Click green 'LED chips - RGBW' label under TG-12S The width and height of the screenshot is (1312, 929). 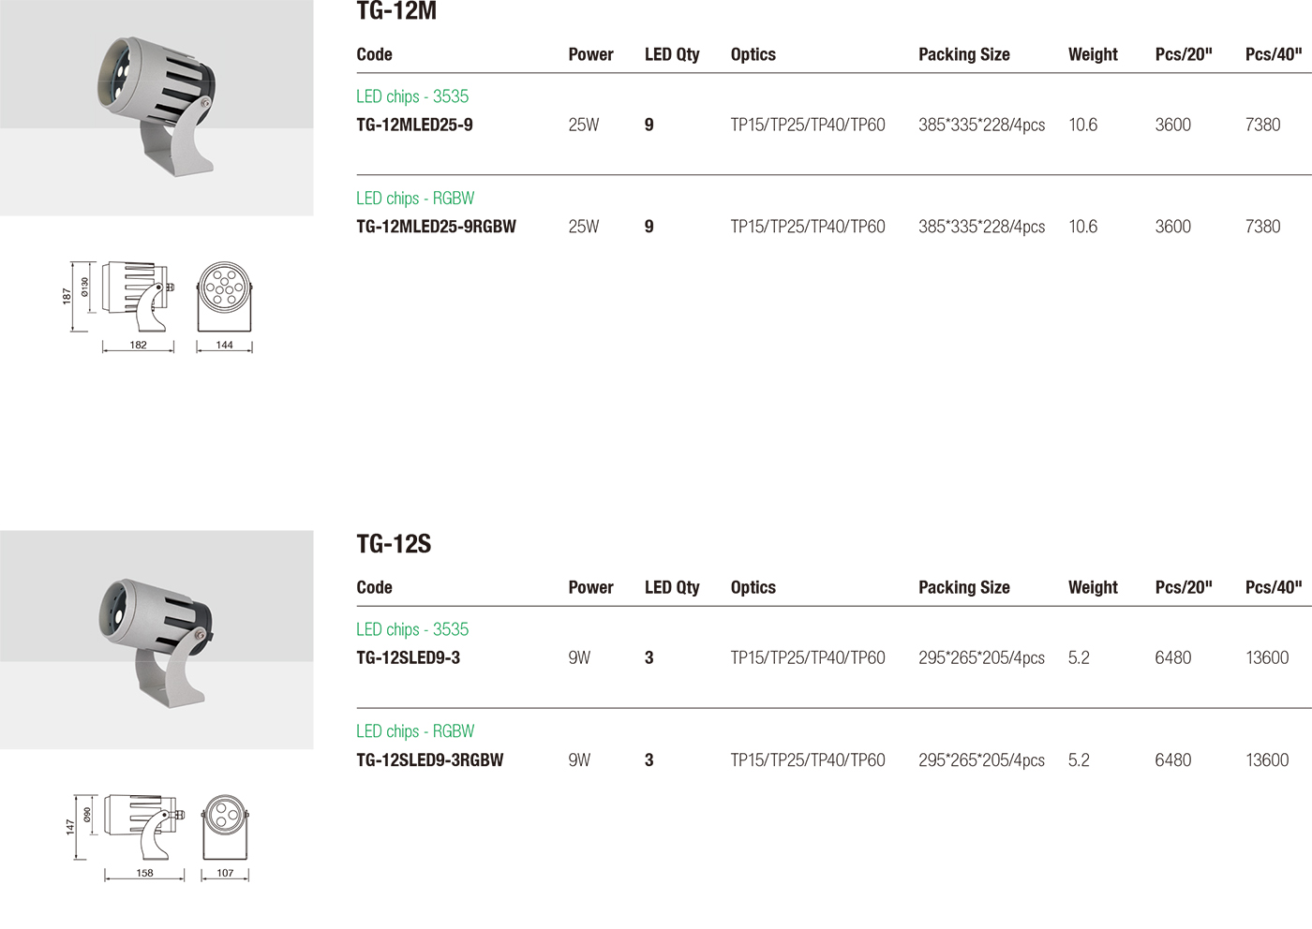415,731
